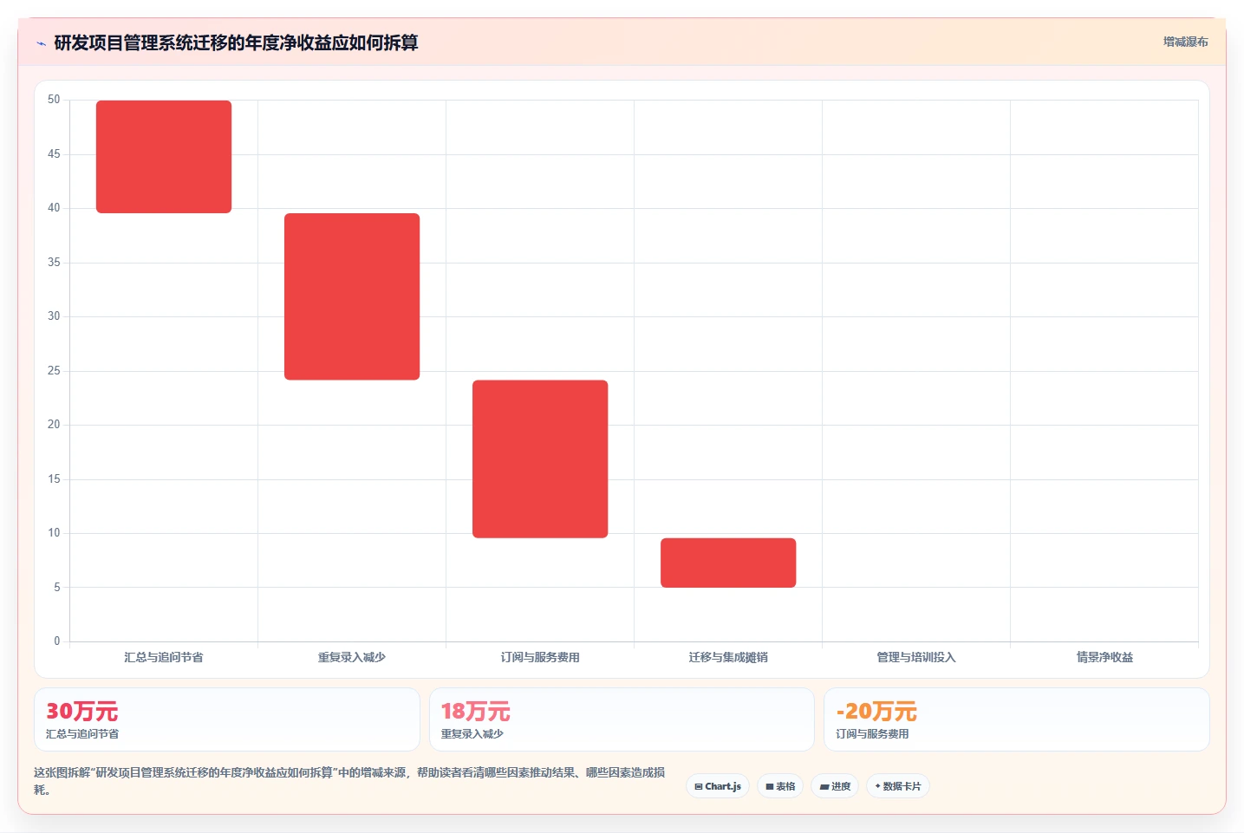
Task: Click the 18万元 data card
Action: [x=622, y=719]
